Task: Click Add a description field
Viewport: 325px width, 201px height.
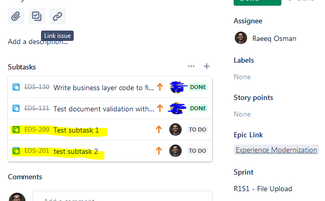Action: [x=38, y=42]
